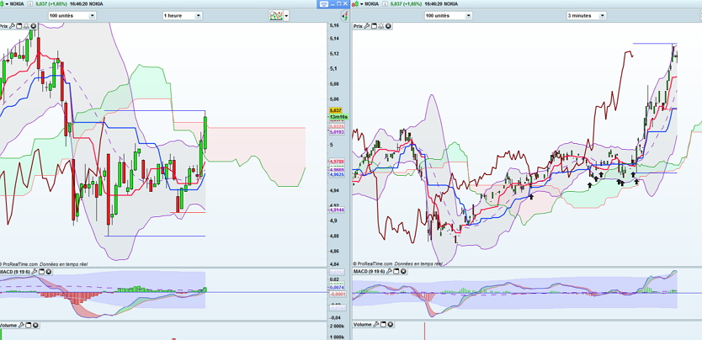Maximize Prix panel in left 1 heure chart
The image size is (702, 340).
point(19,26)
